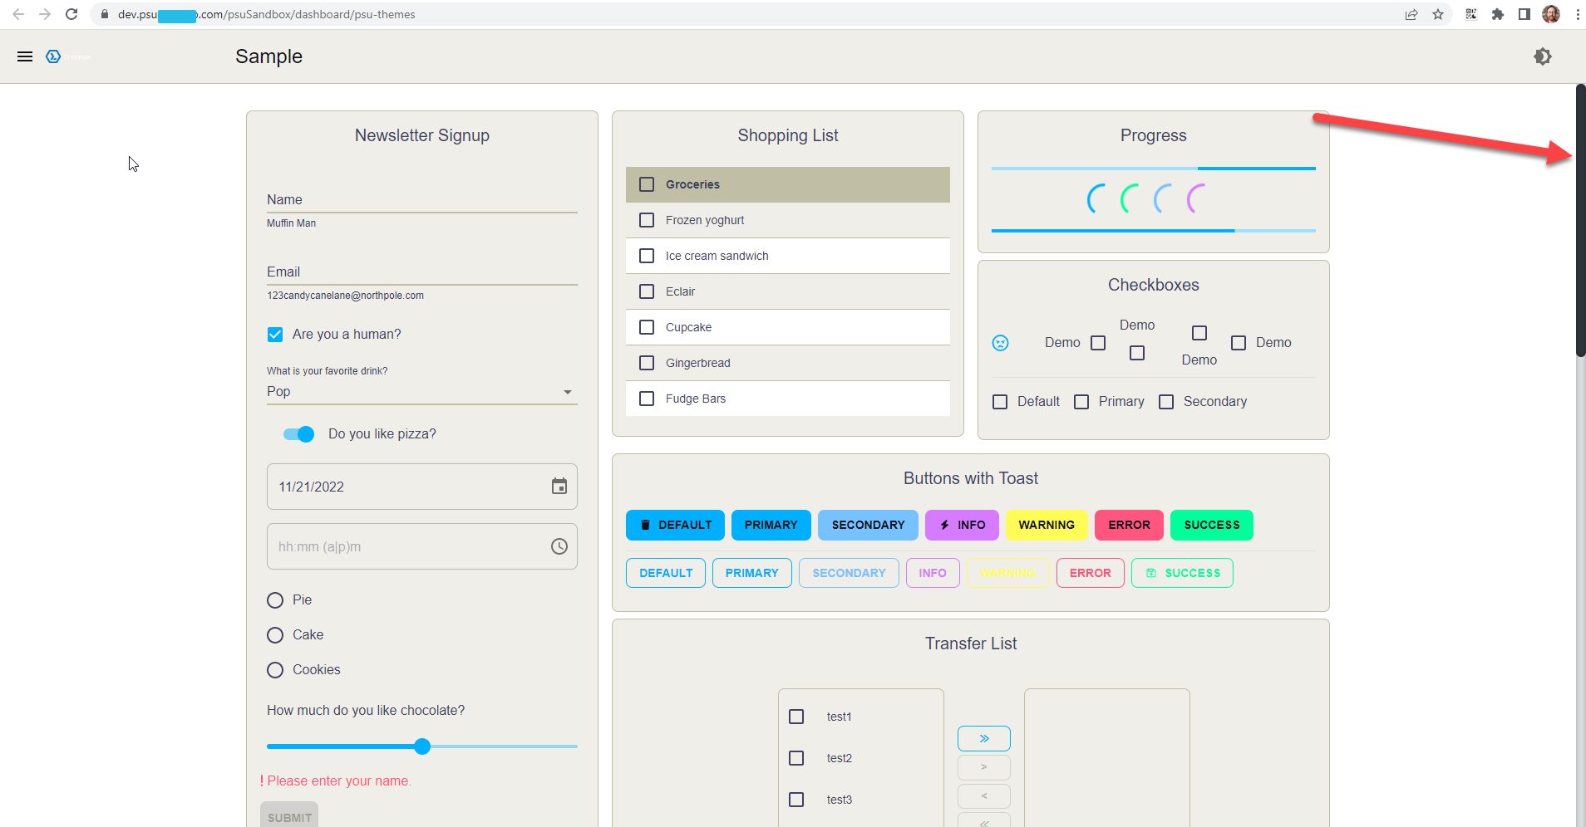Click the trash icon on the DEFAULT toast button

648,525
